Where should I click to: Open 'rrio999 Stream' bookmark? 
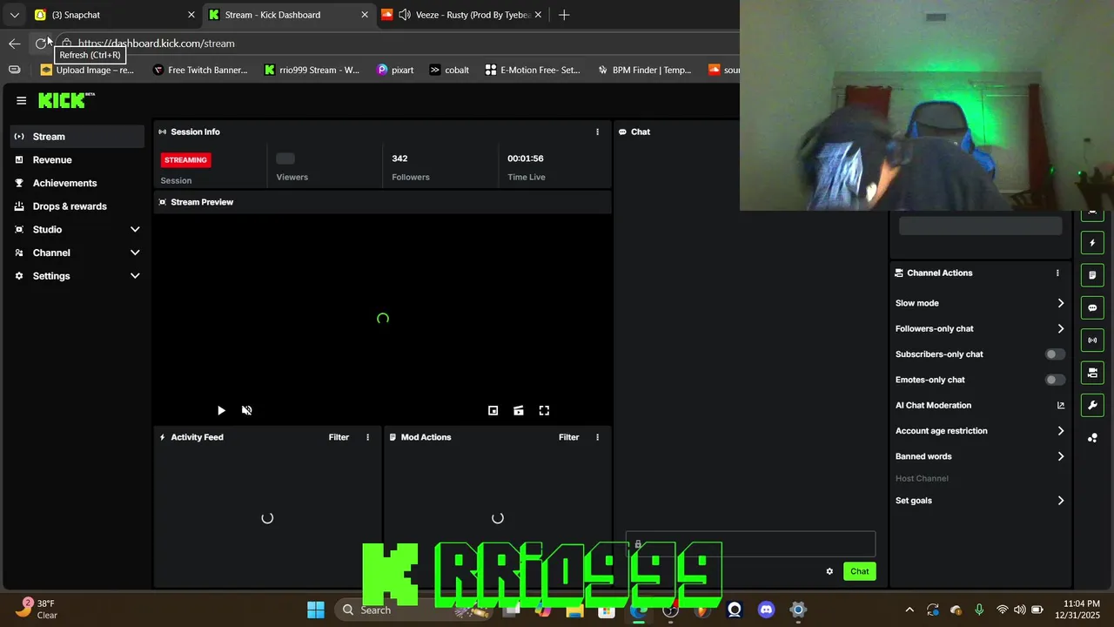tap(312, 70)
